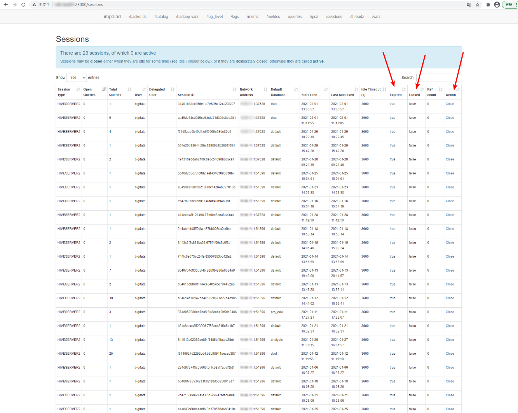Navigate to /logs page
The image size is (518, 413).
[235, 17]
